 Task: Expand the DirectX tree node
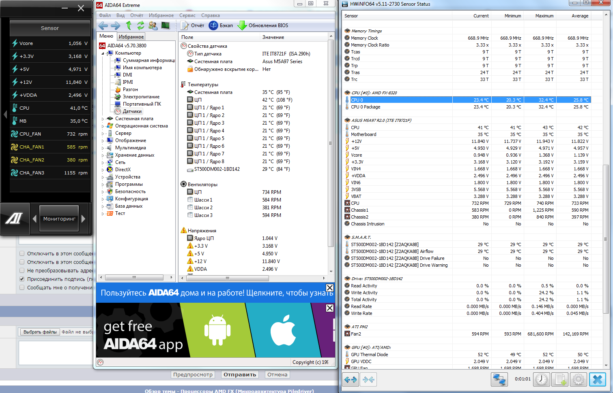[x=103, y=170]
